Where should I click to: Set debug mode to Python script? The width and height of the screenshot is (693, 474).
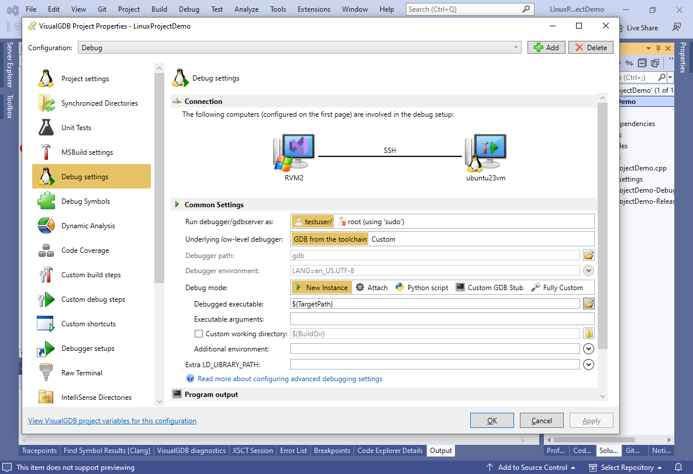click(x=422, y=287)
